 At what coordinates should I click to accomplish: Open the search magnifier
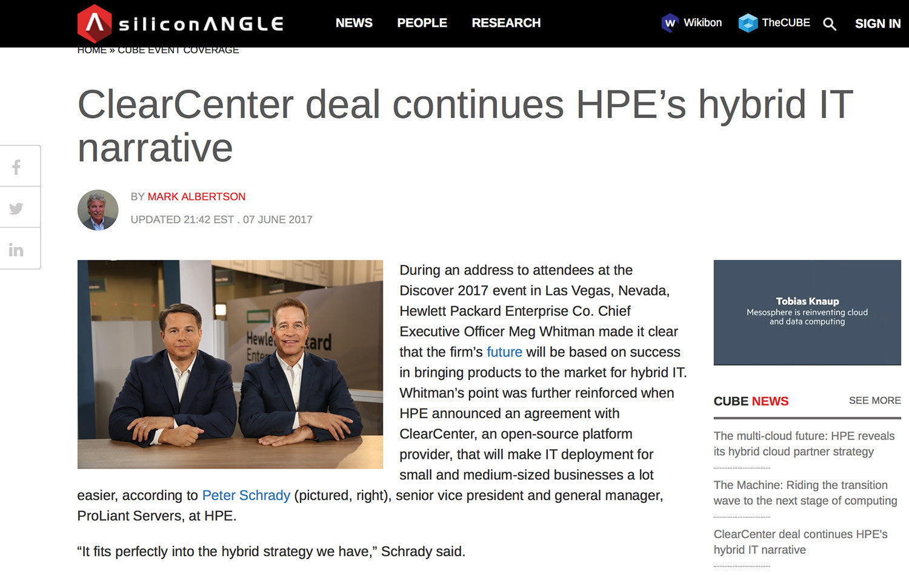tap(830, 24)
